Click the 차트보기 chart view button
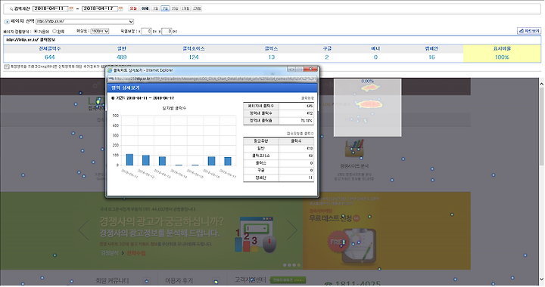Viewport: 545px width, 287px height. coord(529,31)
